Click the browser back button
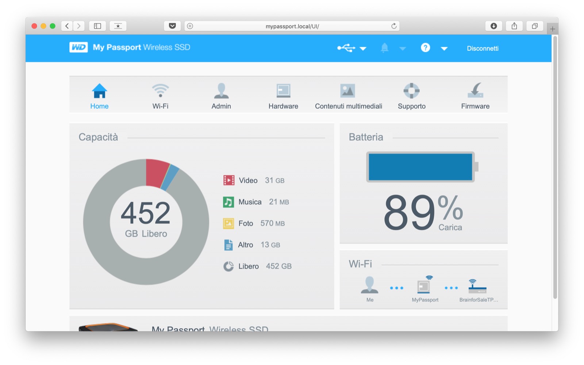 click(x=67, y=26)
